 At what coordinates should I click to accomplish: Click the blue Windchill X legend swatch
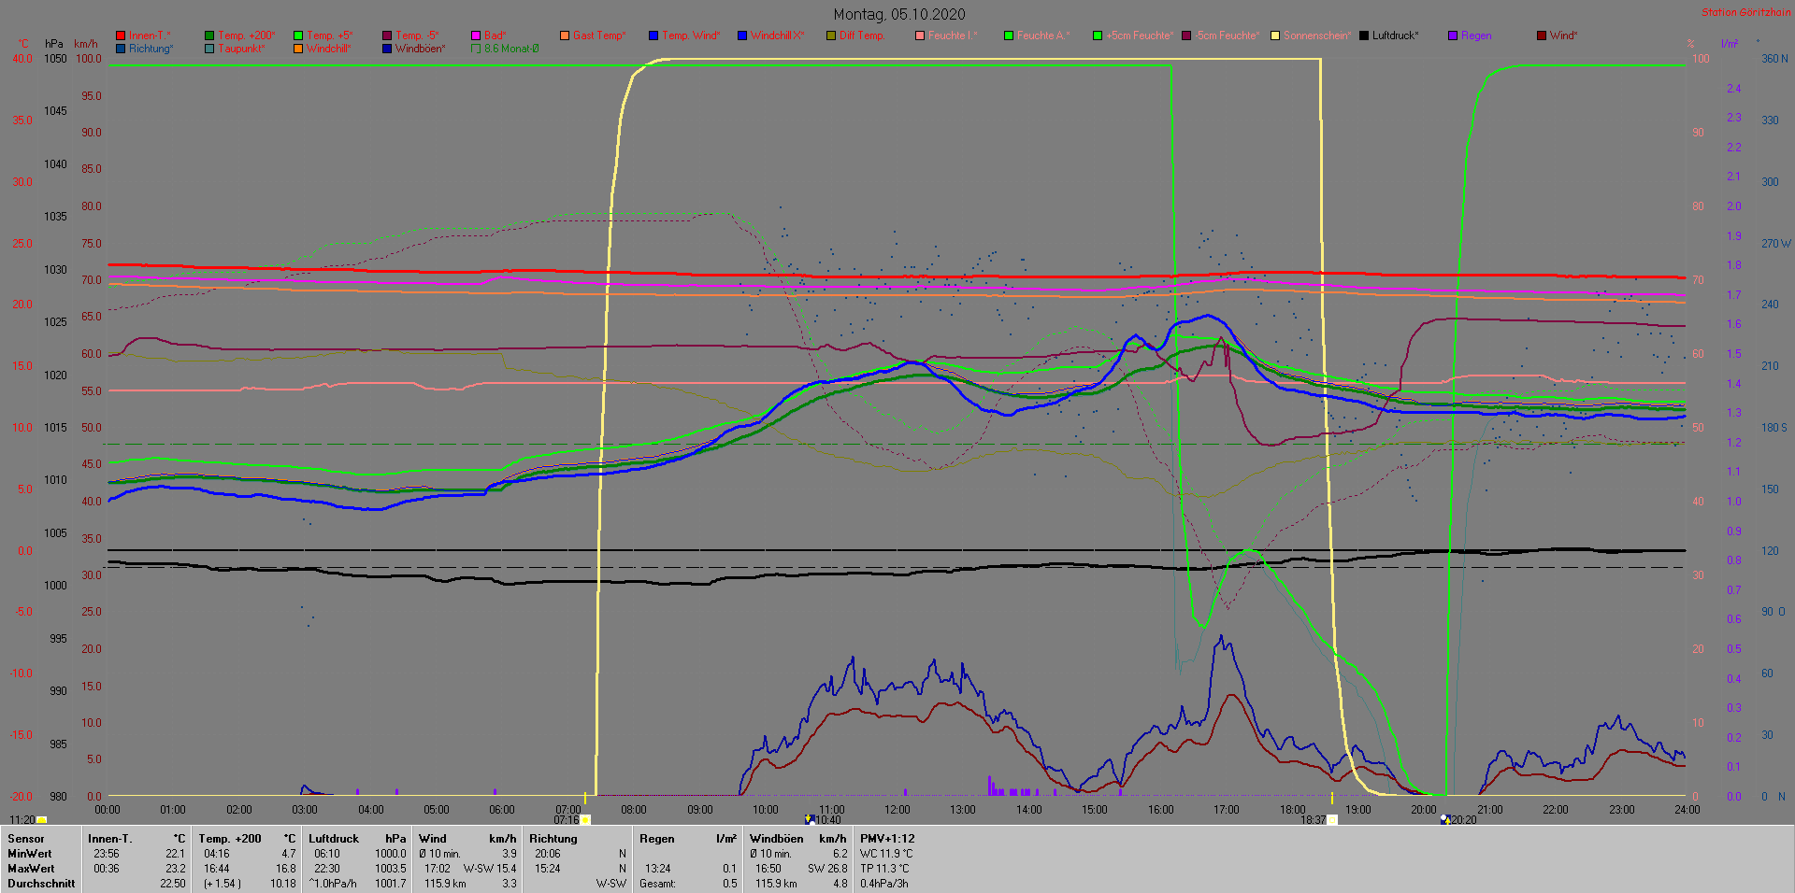[742, 35]
